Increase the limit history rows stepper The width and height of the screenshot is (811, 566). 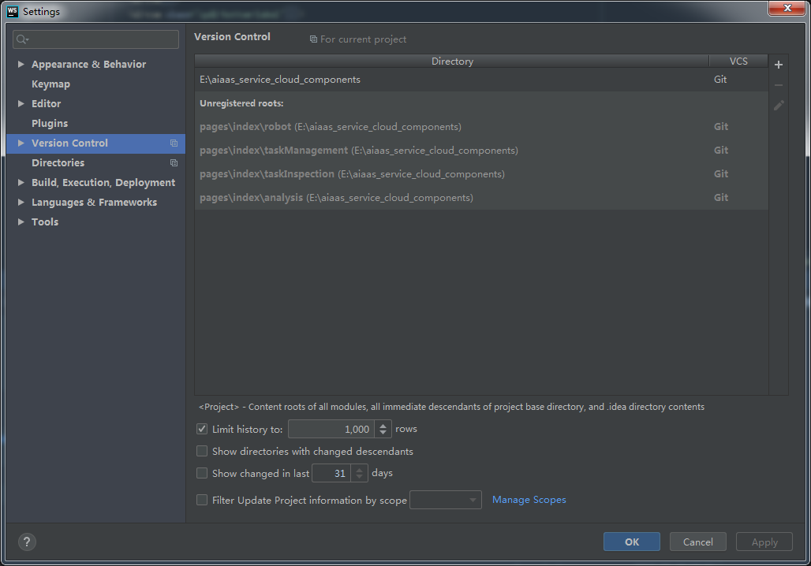[383, 426]
